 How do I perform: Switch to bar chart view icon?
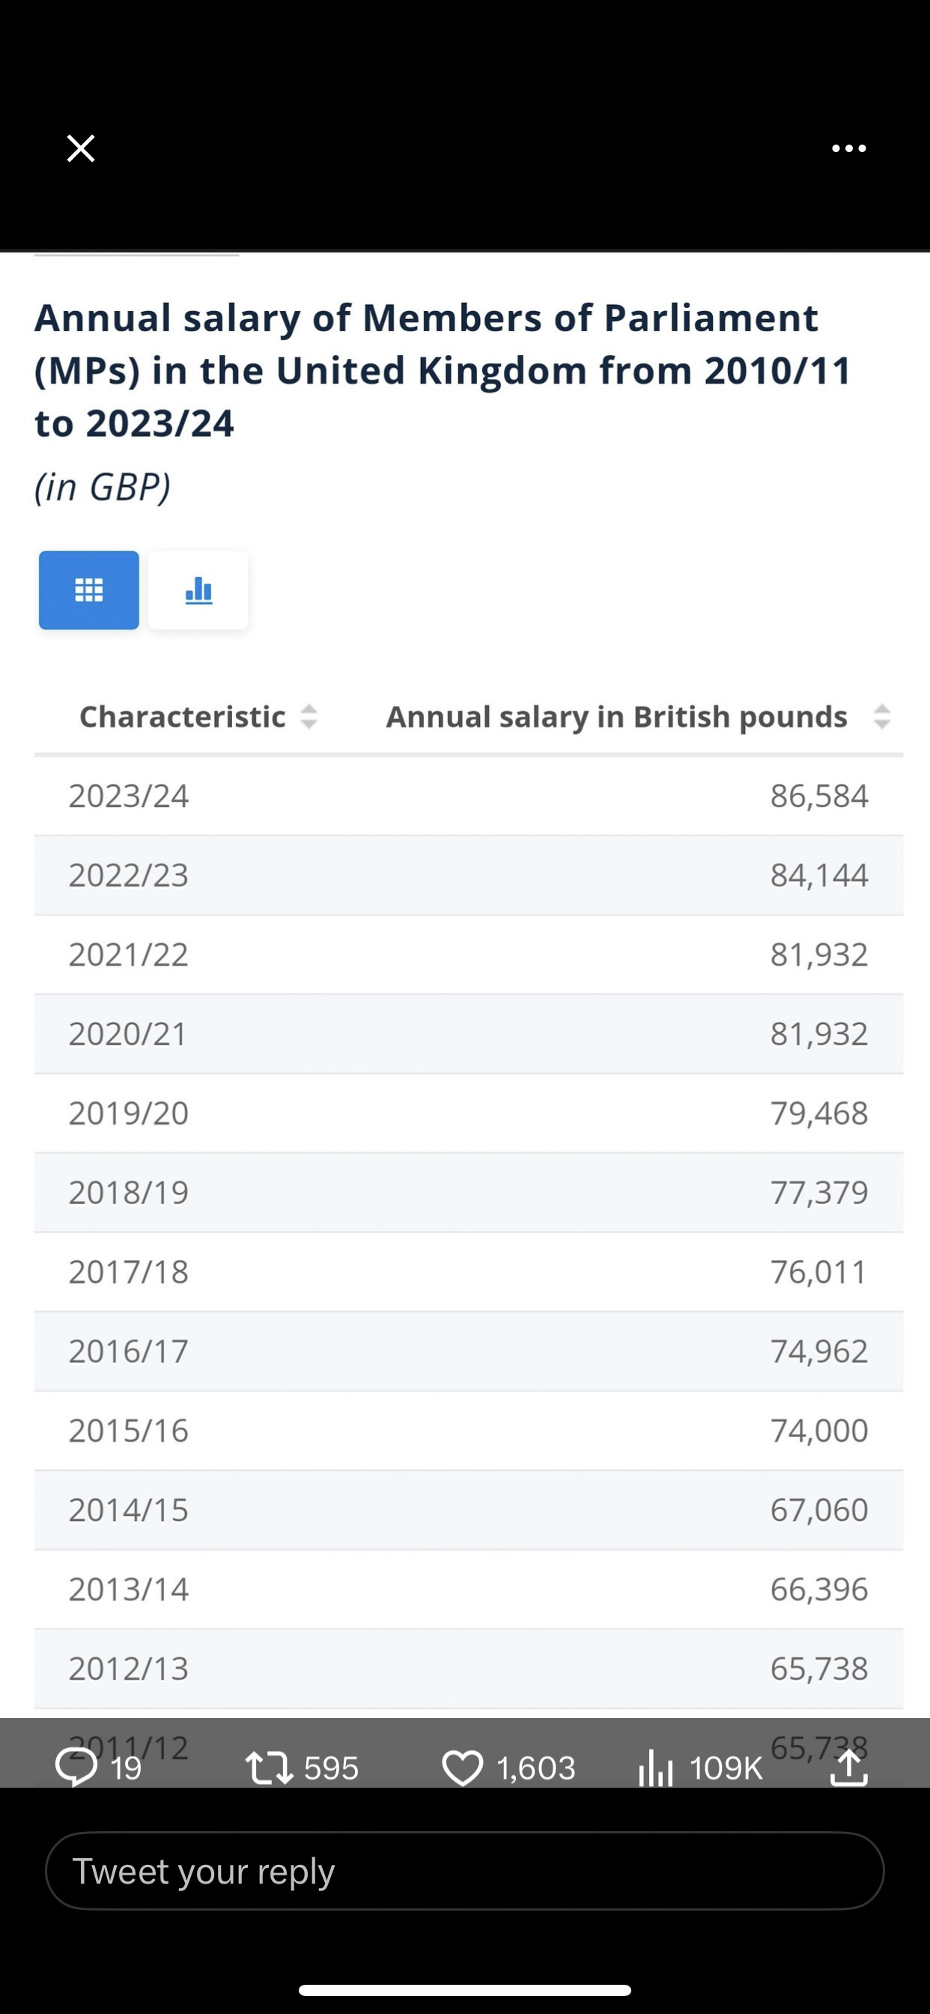[198, 590]
